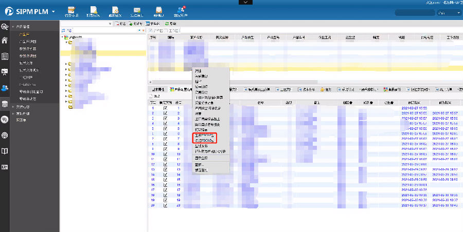
Task: Click the document warning icon in top toolbar
Action: (93, 10)
